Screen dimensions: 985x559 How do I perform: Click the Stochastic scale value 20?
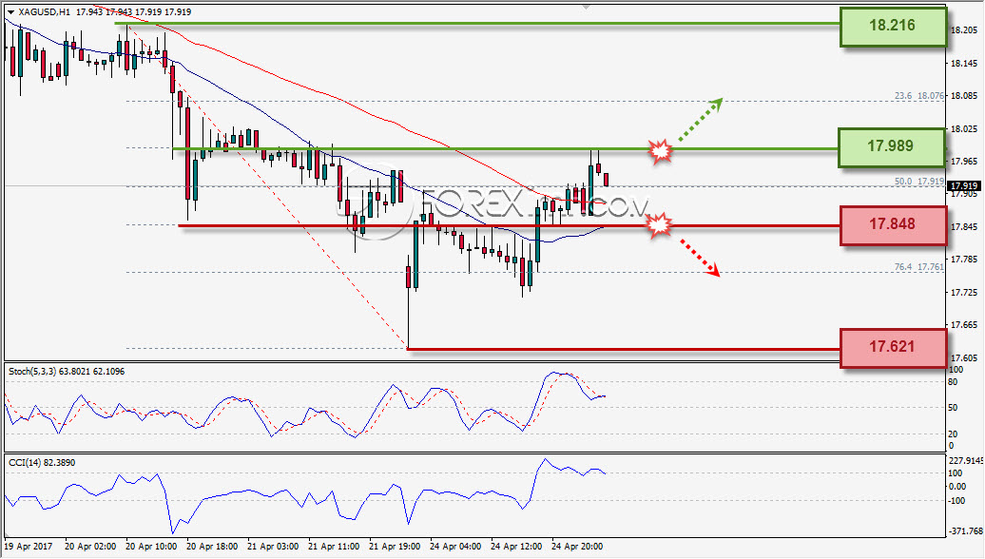[x=953, y=434]
